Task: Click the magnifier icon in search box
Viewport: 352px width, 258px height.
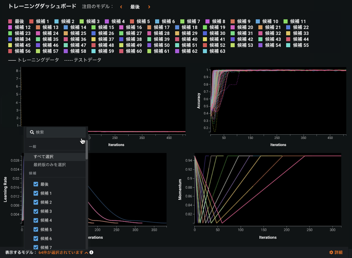Action: 32,132
